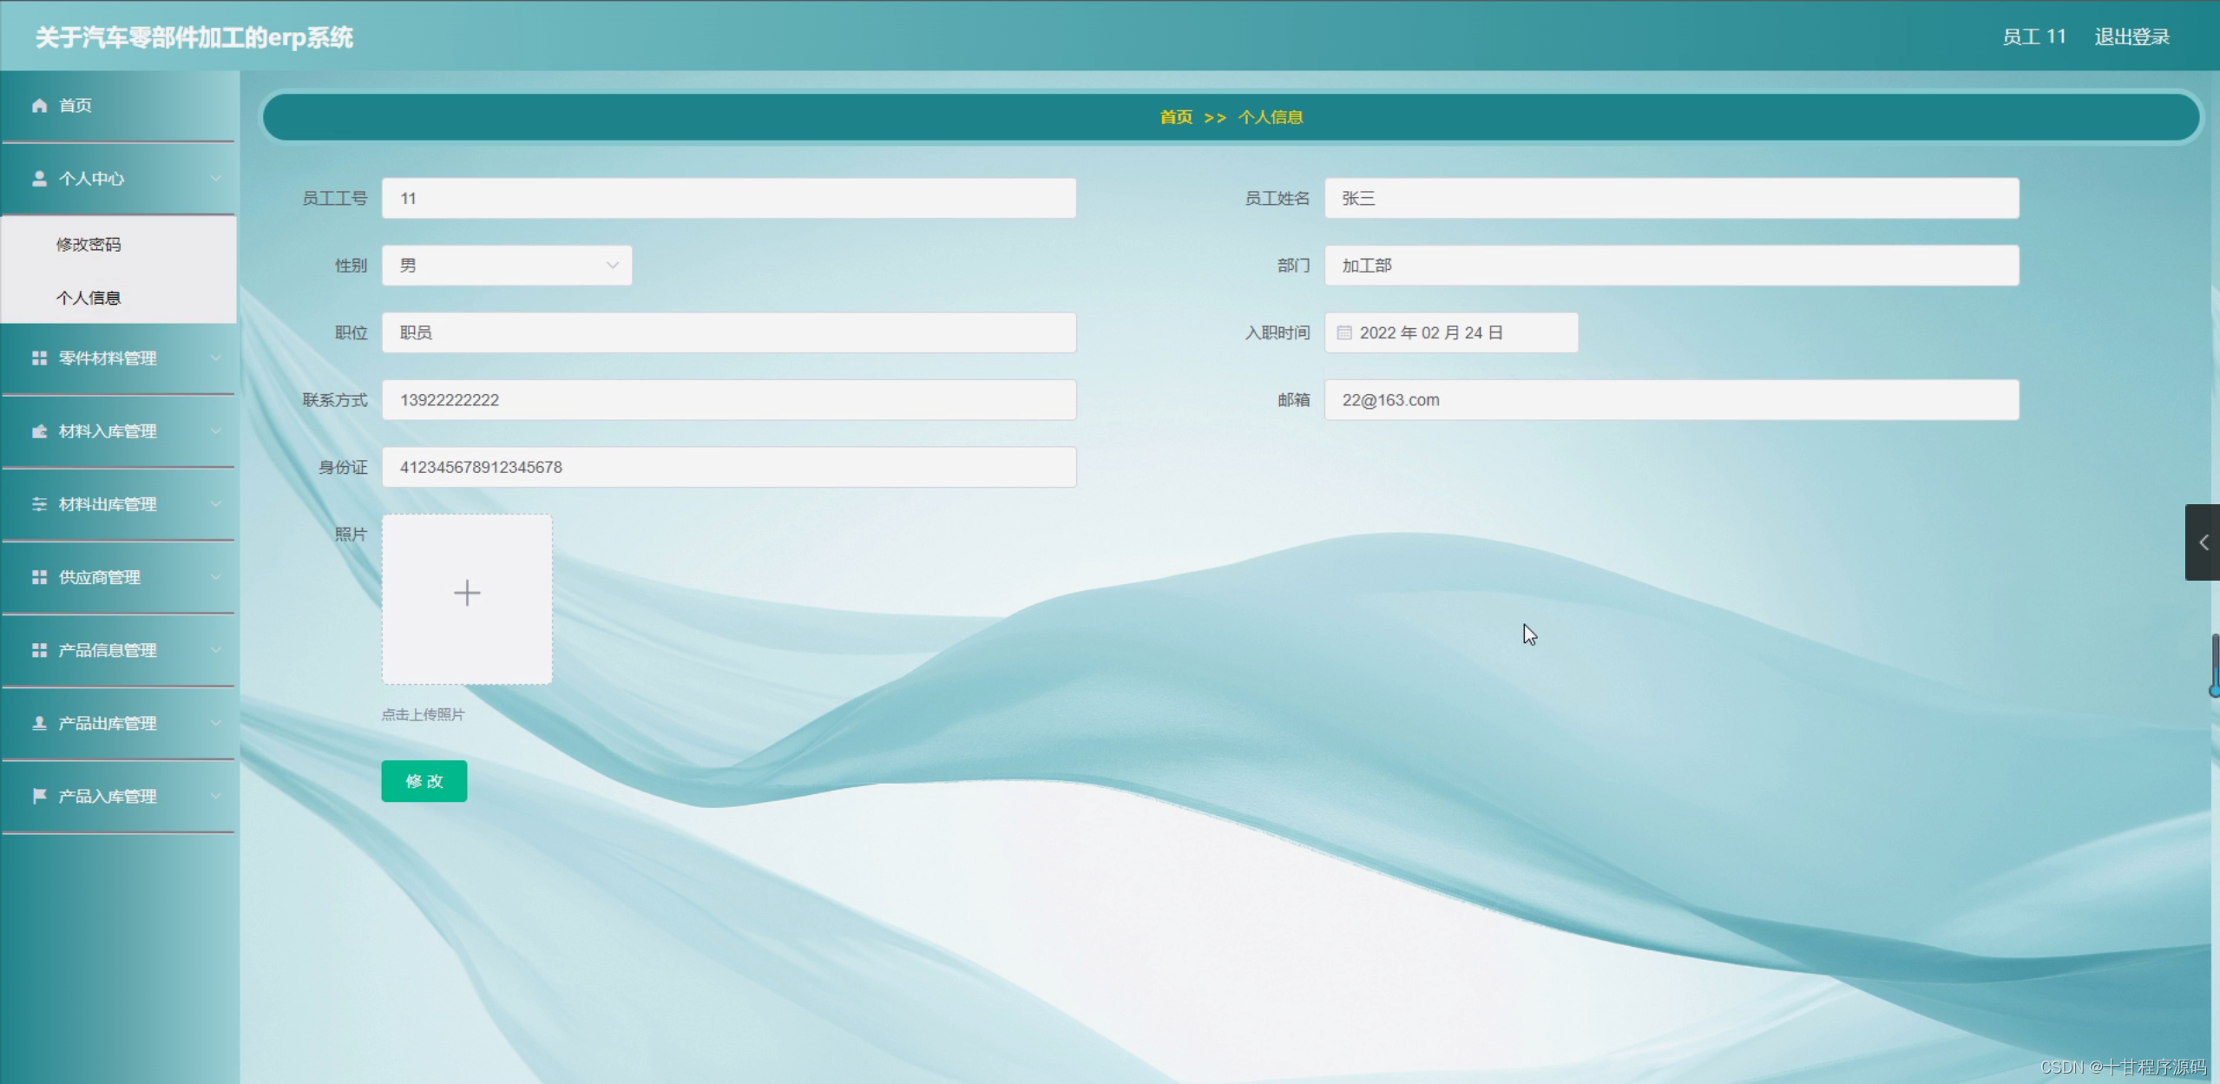Select 个人信息 in the sidebar

tap(89, 297)
